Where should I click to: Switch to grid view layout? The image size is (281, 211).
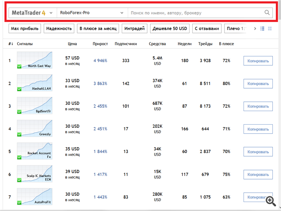pyautogui.click(x=270, y=29)
